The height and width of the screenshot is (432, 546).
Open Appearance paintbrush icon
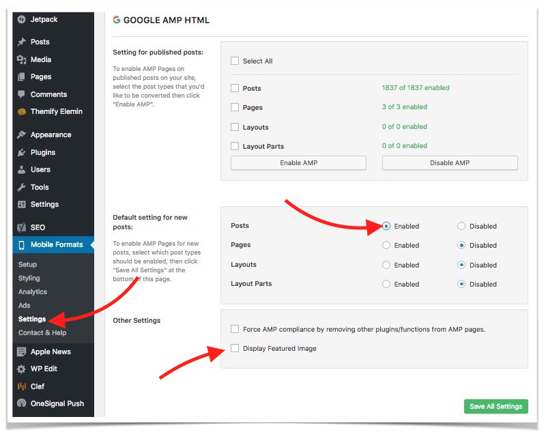[22, 135]
